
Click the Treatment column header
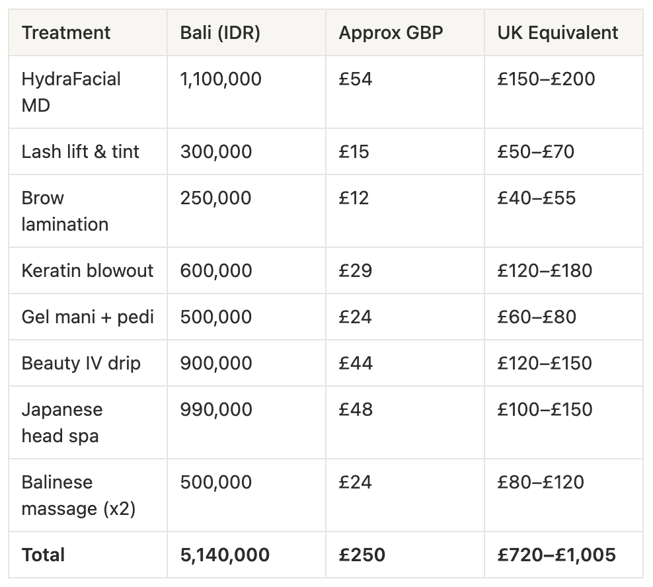tap(88, 32)
